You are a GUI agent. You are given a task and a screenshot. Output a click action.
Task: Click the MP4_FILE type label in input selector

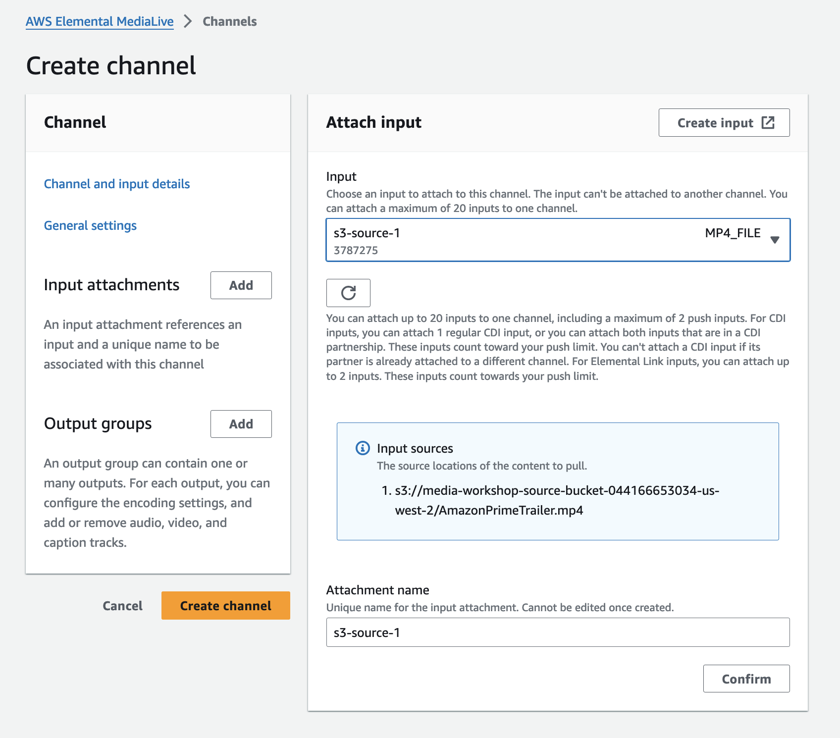[732, 233]
